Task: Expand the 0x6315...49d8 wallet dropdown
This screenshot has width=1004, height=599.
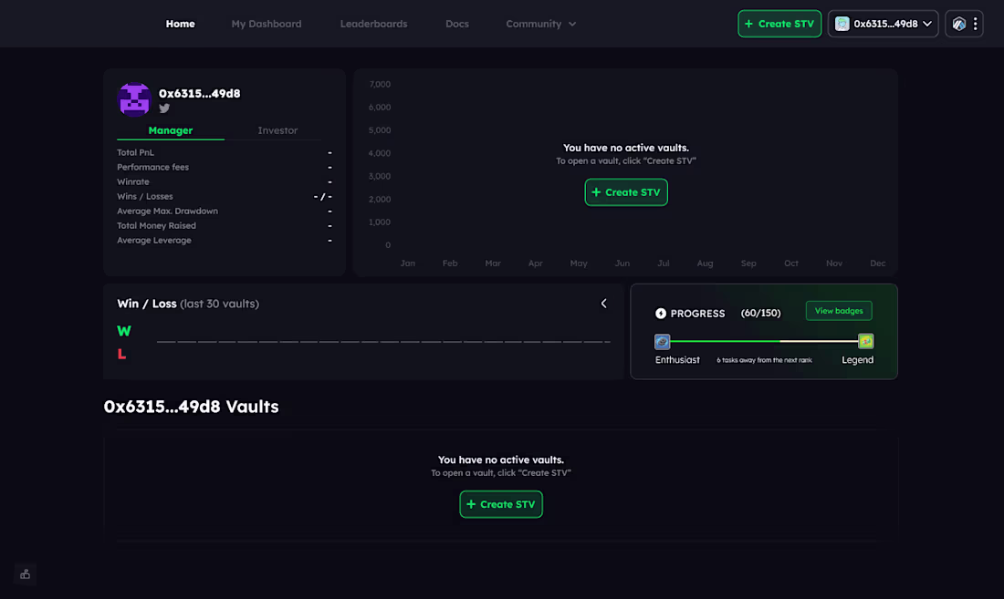Action: click(883, 24)
